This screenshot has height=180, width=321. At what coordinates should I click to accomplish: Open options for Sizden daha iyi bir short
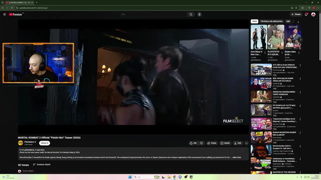(299, 53)
